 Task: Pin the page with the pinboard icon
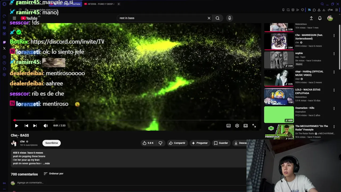(283, 10)
